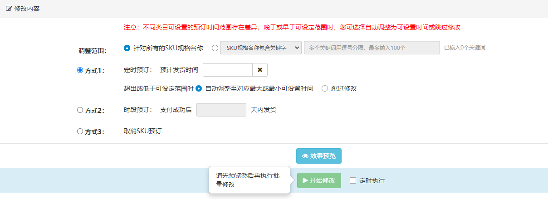Viewport: 548px width, 199px height.
Task: Select the SKU keyword filter radio button
Action: [x=215, y=48]
